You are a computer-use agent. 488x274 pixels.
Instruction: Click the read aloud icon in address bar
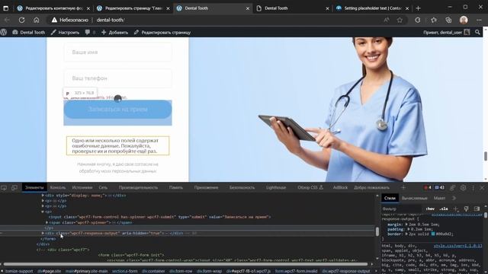coord(387,20)
